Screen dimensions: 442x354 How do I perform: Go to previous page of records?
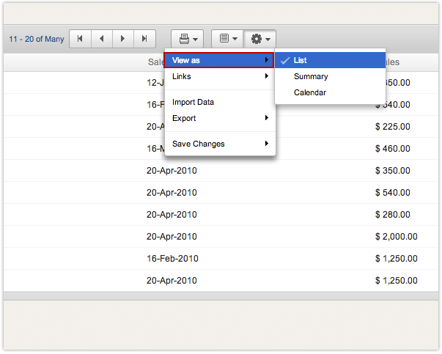(101, 38)
